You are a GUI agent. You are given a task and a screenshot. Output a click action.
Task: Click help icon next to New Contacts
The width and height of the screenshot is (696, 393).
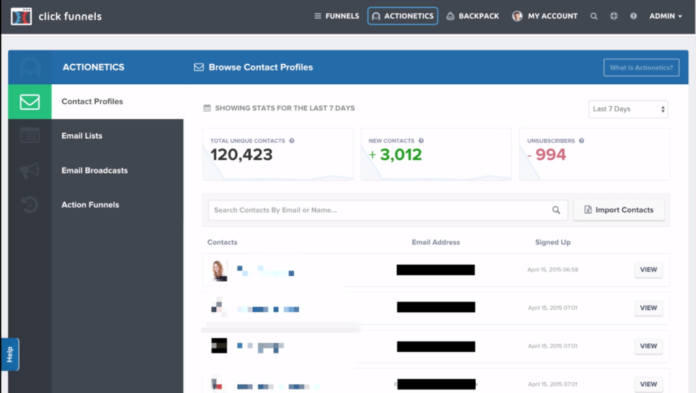pos(421,141)
